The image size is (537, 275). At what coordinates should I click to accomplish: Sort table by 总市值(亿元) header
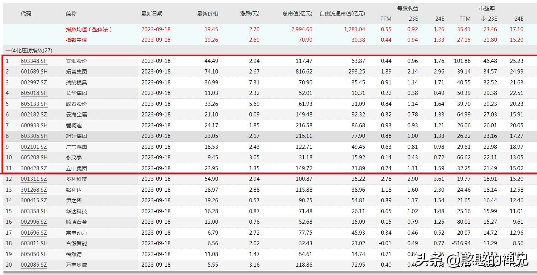coord(297,14)
